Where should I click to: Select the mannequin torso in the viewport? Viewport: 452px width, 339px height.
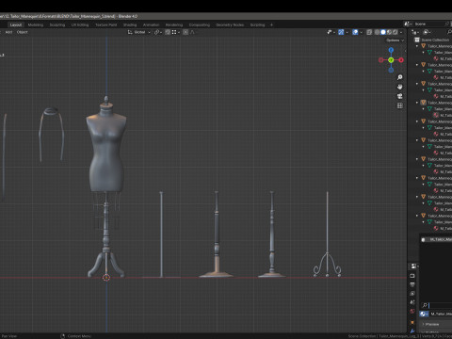click(106, 151)
